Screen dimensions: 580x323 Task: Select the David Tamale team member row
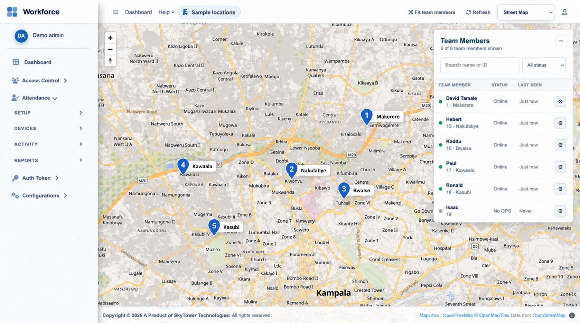pyautogui.click(x=503, y=101)
